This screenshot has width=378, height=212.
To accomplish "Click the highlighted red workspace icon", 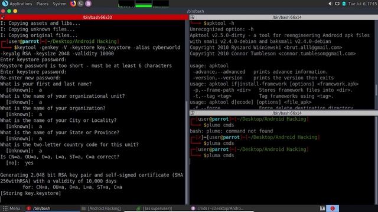I will pos(333,208).
